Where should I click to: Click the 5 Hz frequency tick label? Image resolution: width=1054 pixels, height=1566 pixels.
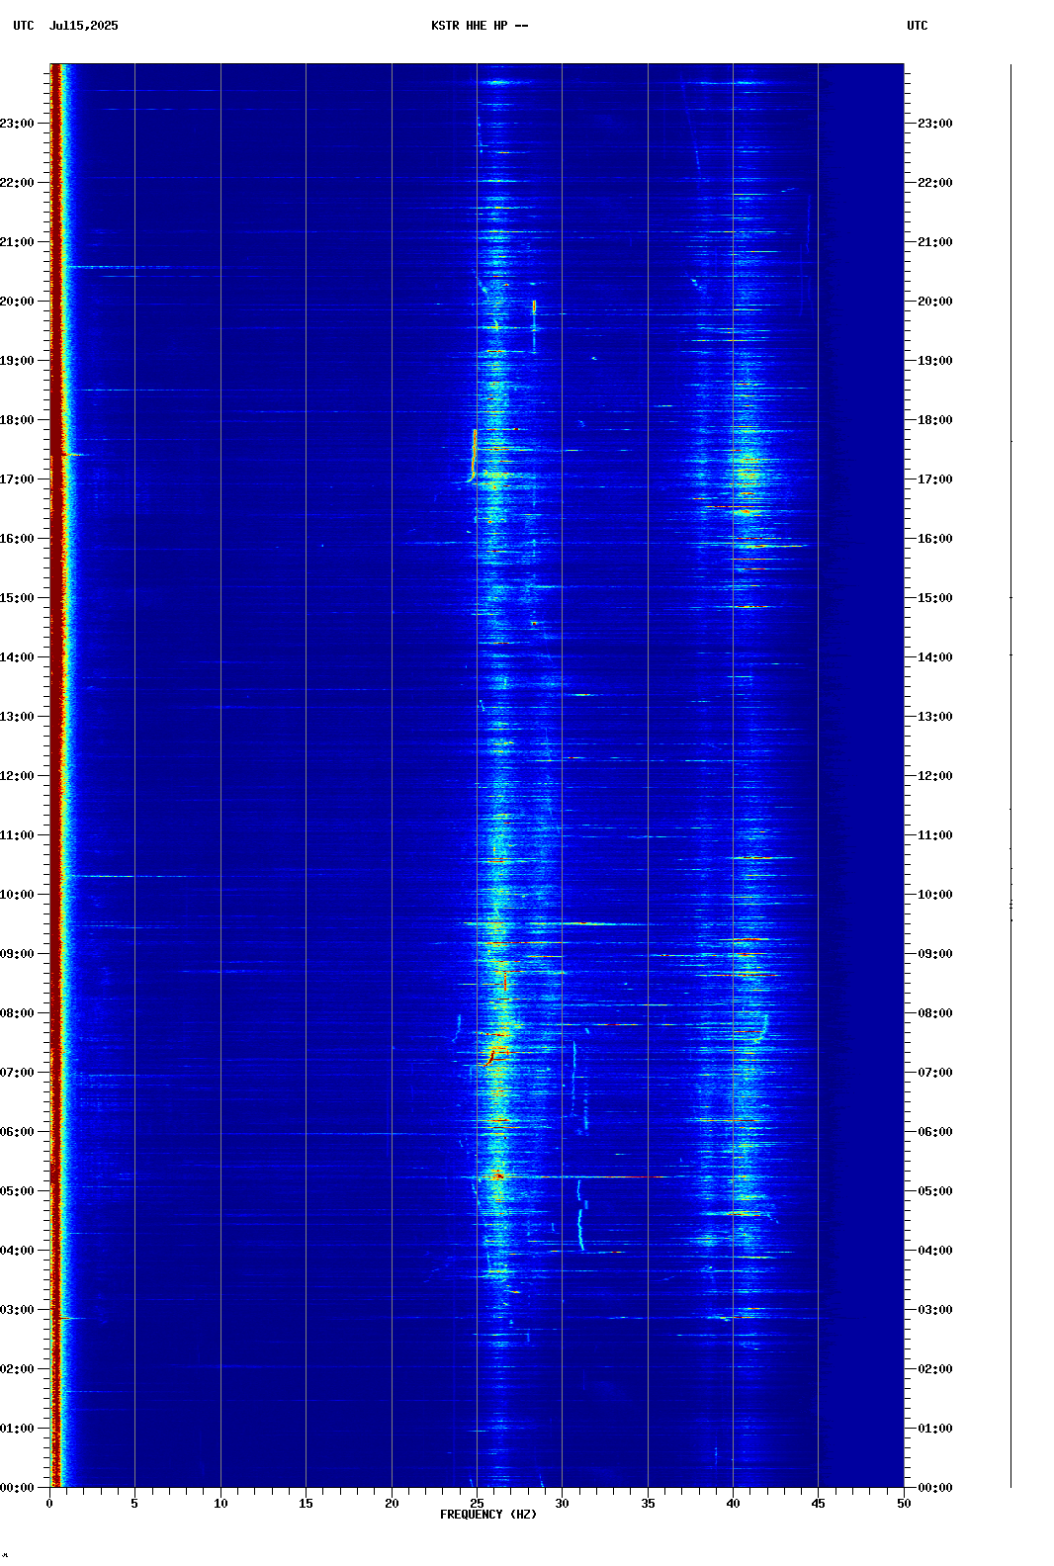click(134, 1504)
